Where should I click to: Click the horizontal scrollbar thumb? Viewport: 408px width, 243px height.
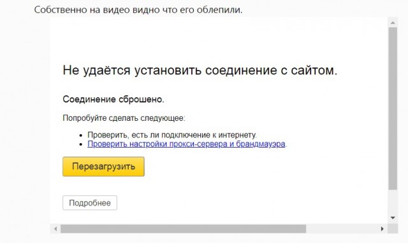pos(183,229)
